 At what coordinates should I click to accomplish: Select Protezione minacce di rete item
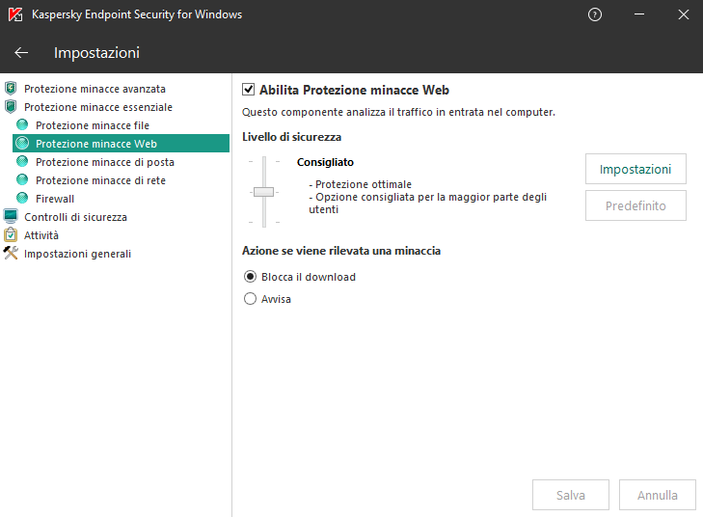pyautogui.click(x=100, y=180)
